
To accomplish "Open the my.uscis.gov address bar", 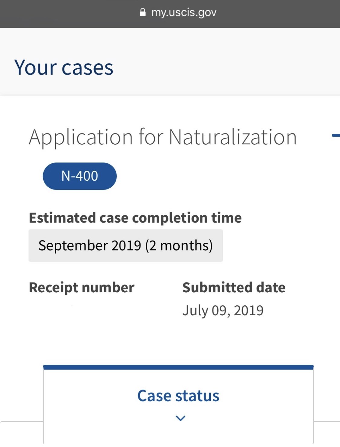I will pos(178,12).
